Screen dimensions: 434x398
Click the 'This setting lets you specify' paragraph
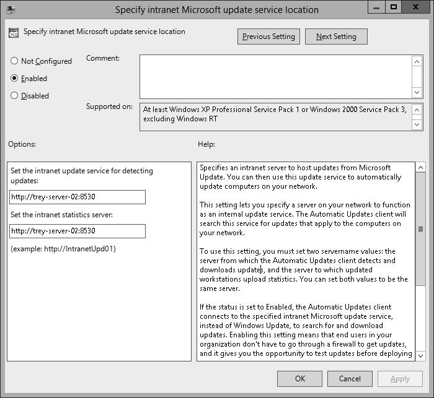(305, 218)
